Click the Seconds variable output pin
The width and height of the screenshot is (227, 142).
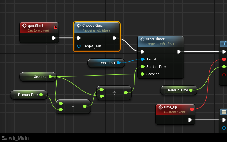(51, 76)
